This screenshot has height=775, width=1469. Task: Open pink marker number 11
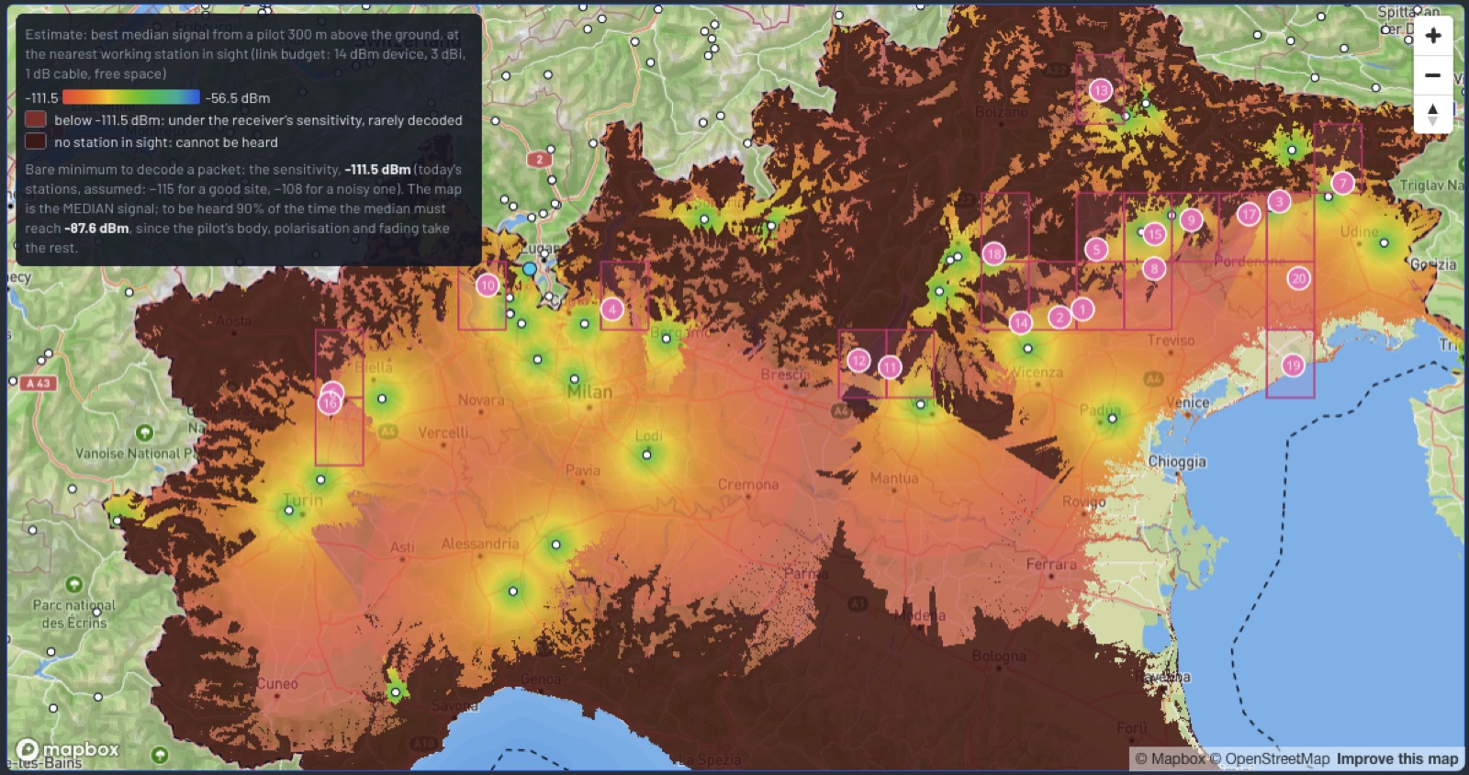pyautogui.click(x=890, y=367)
